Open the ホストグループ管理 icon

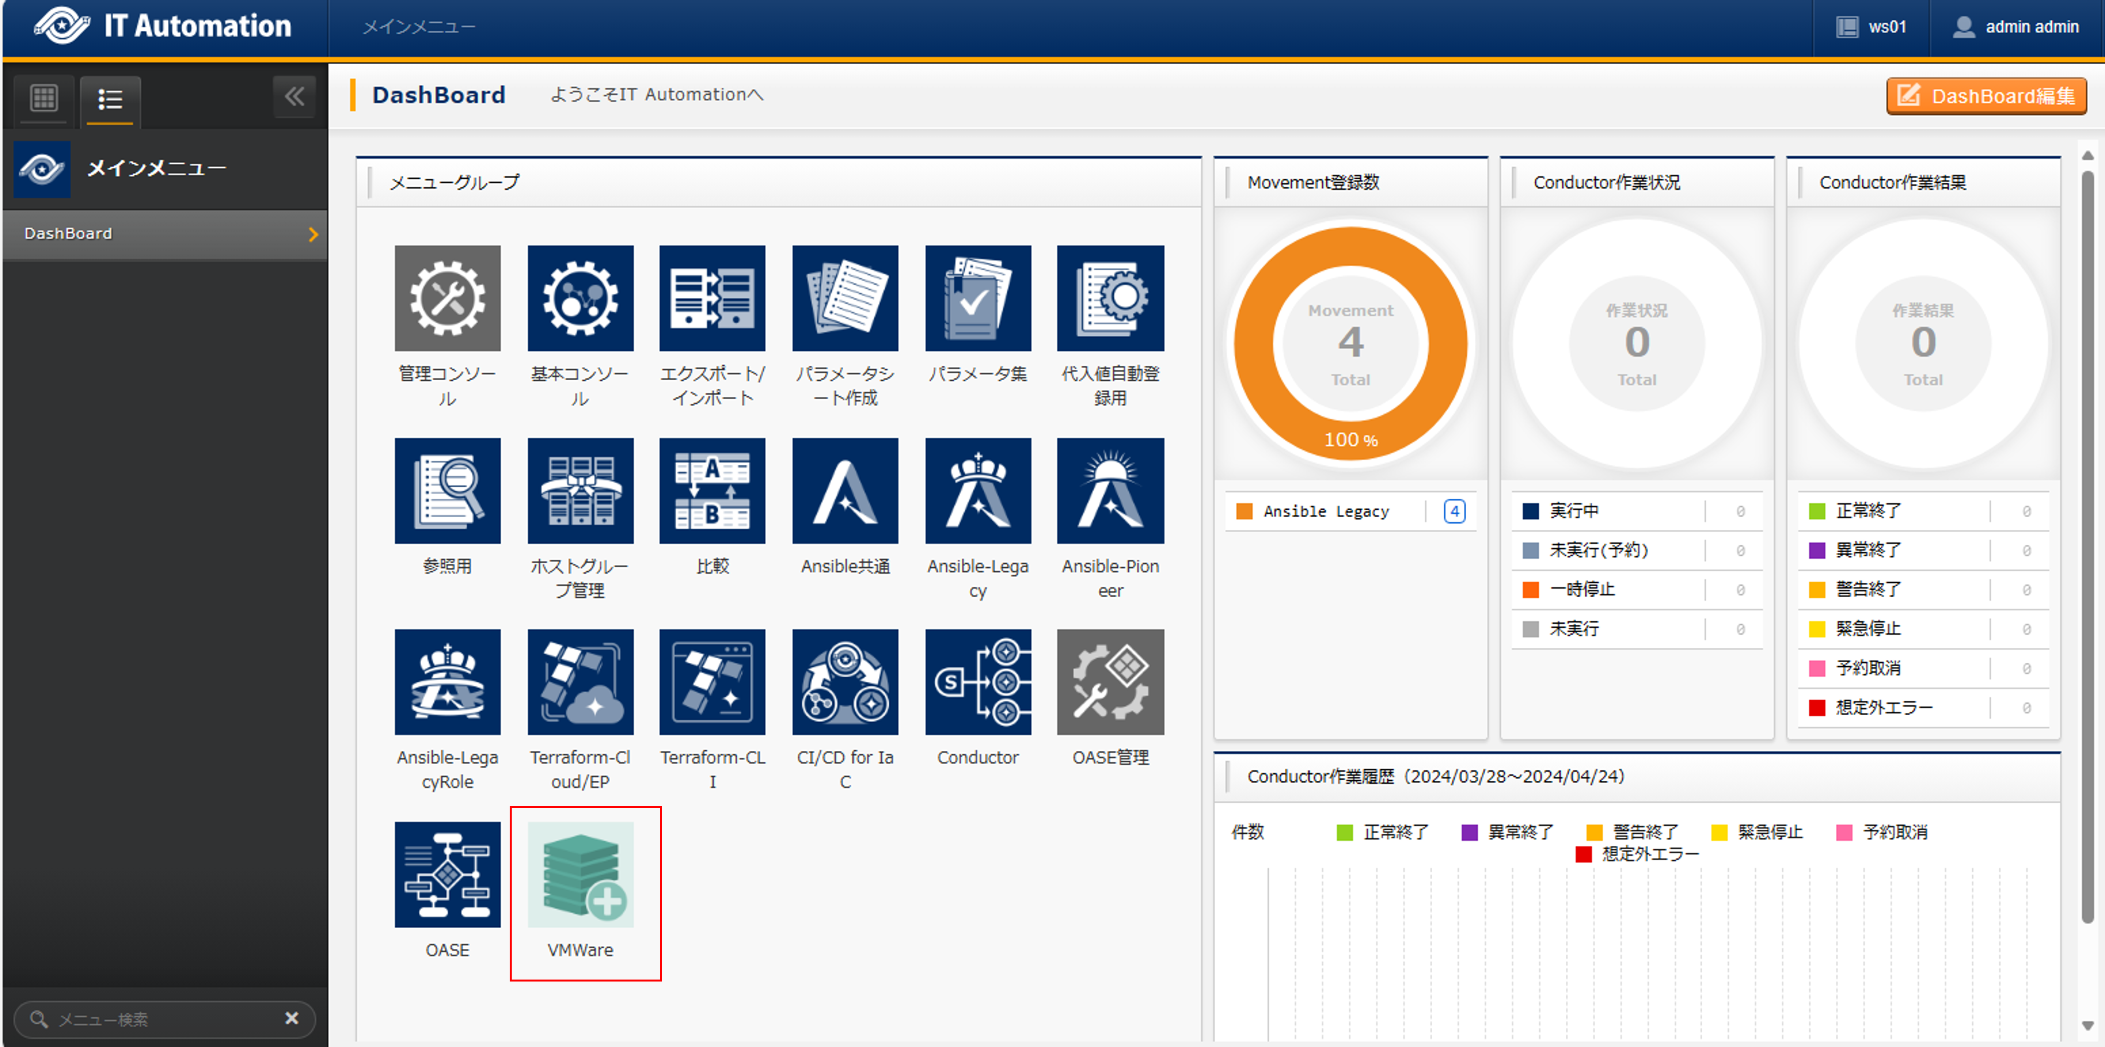pyautogui.click(x=580, y=491)
